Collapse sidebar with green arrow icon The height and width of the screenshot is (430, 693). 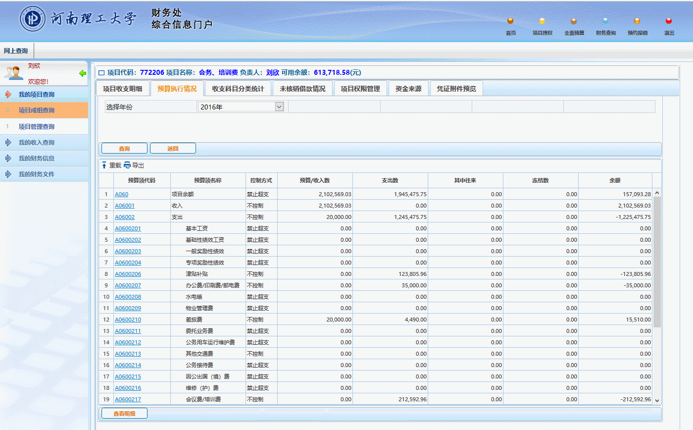click(83, 73)
